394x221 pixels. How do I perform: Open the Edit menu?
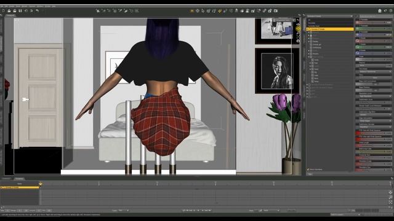tap(6, 6)
